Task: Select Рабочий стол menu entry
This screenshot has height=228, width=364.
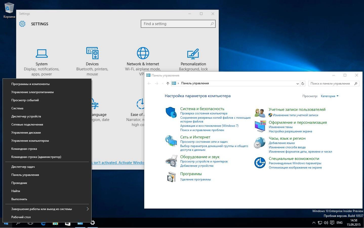Action: 47,217
